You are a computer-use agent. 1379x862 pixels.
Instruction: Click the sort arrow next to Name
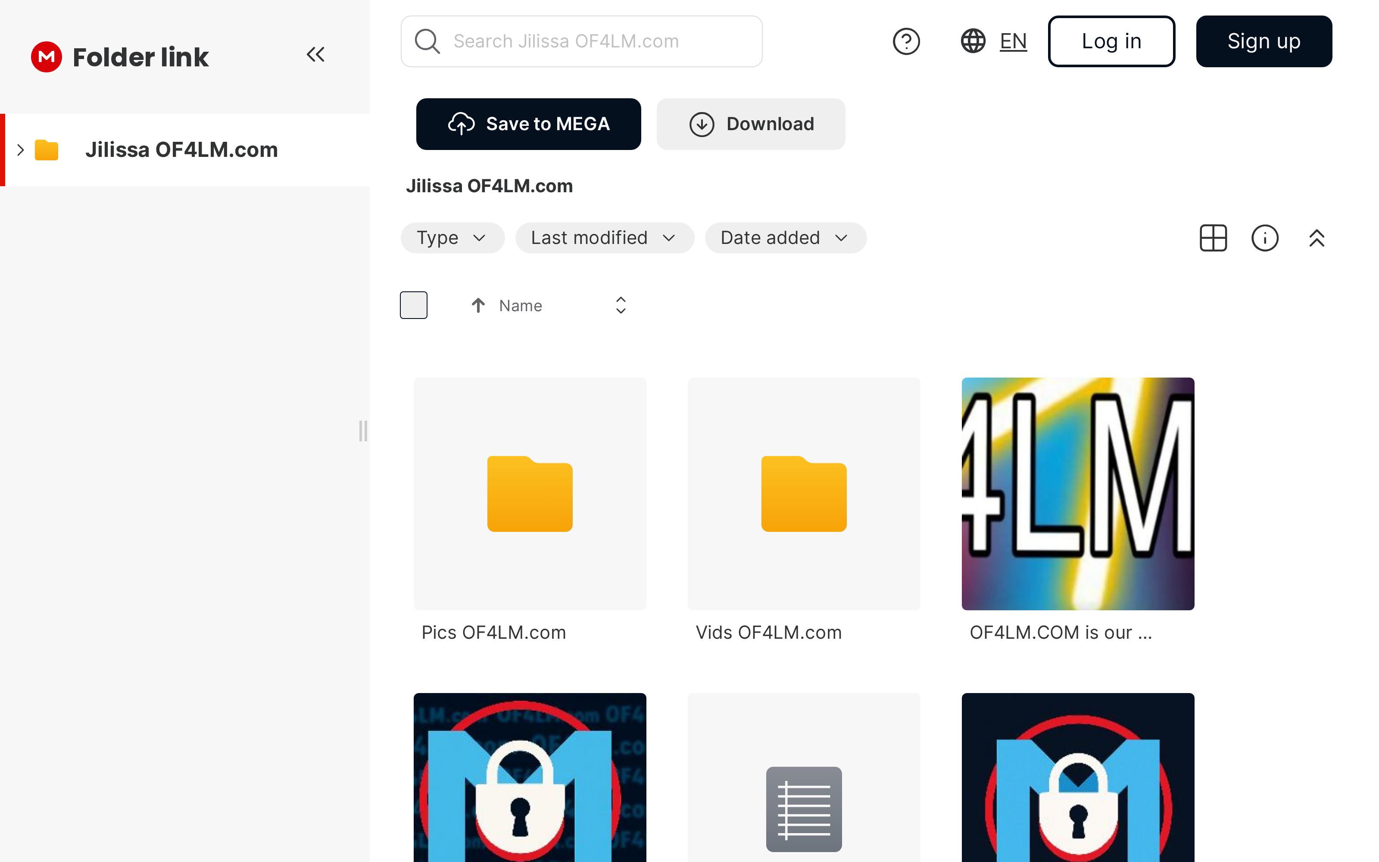[x=478, y=306]
